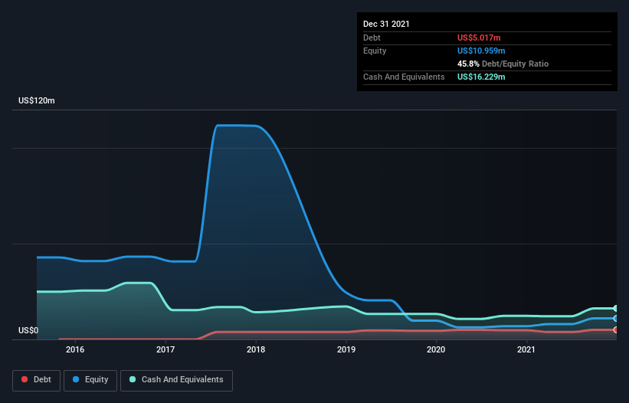629x403 pixels.
Task: Click the 2019 x-axis label
Action: 346,349
